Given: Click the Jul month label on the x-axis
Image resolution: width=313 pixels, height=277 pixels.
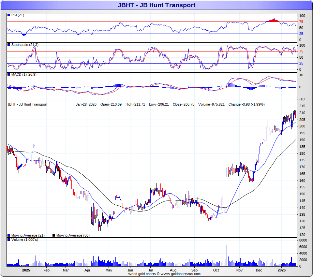Looking at the screenshot, I should [151, 270].
